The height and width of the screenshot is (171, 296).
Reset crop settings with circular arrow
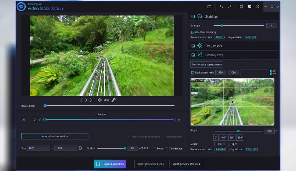pyautogui.click(x=274, y=72)
